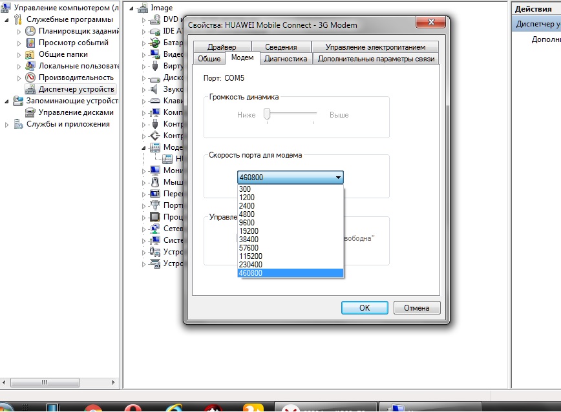Click the Image computer root icon
The image size is (561, 412).
(143, 8)
